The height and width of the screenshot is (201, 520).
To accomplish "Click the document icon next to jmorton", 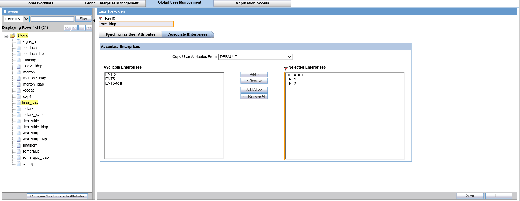I will click(x=18, y=72).
